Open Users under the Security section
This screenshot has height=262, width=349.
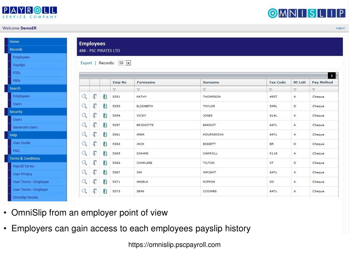tap(37, 120)
